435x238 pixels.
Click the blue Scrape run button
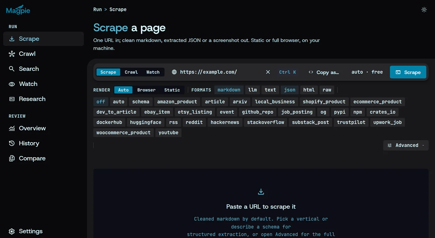408,72
